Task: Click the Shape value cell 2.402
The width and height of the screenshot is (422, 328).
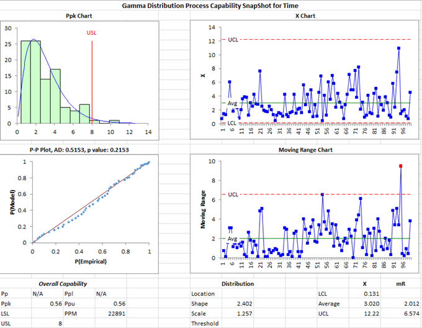Action: pos(238,304)
